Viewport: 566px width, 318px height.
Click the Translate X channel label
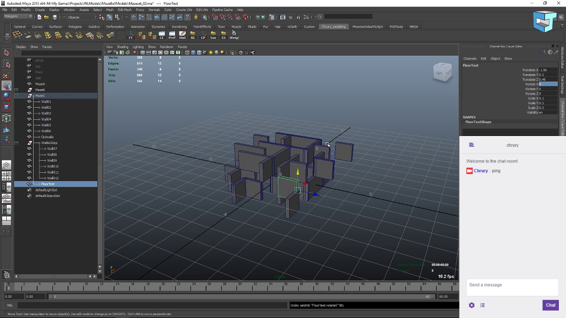click(530, 70)
